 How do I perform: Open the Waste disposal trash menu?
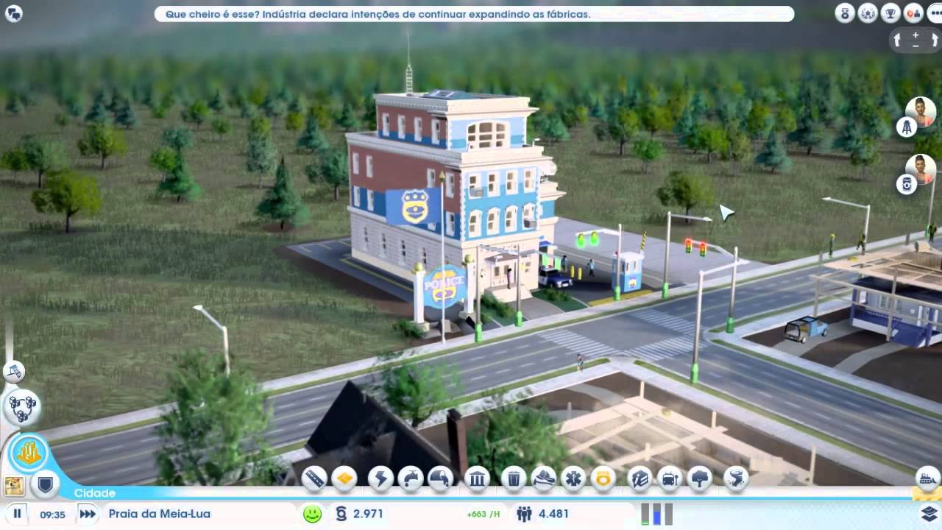click(x=514, y=478)
